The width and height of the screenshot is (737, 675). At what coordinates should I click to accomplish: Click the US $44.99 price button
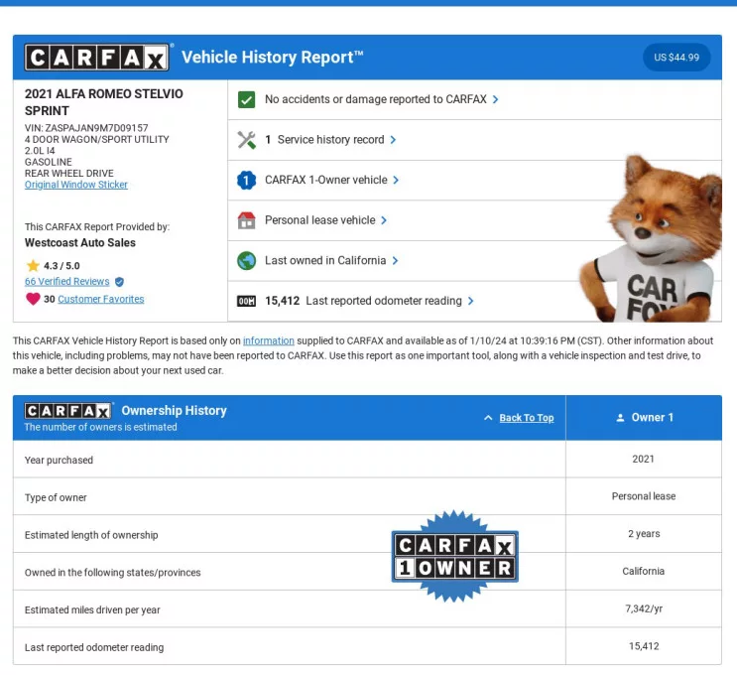click(x=676, y=58)
